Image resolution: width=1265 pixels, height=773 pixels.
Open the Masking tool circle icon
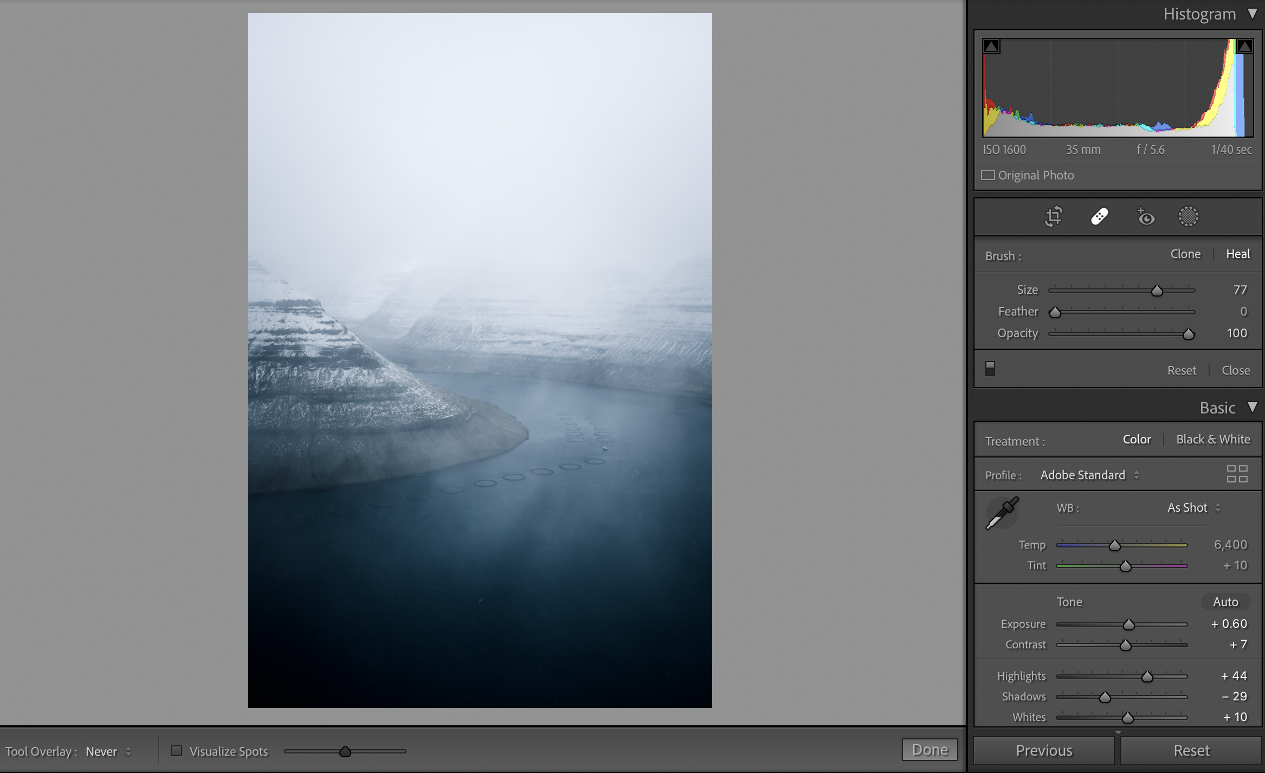coord(1188,217)
